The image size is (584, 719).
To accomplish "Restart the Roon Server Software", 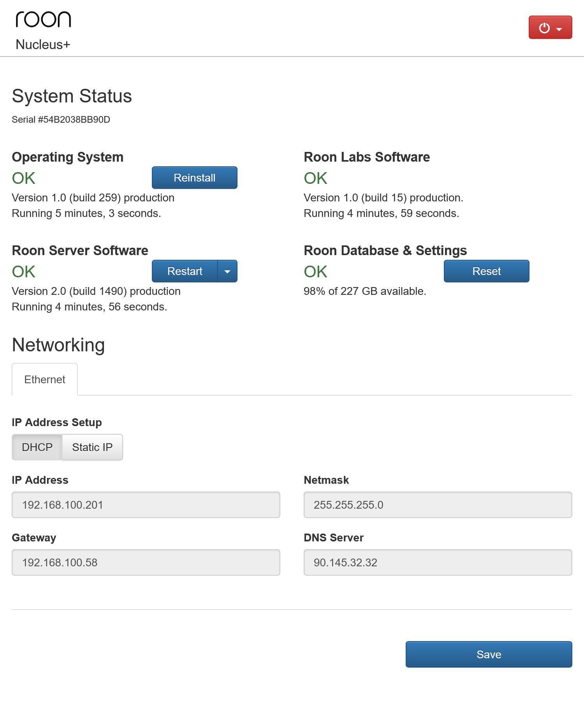I will point(185,271).
